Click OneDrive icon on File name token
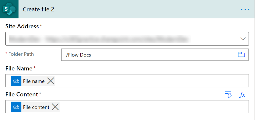This screenshot has width=255, height=120. click(x=16, y=81)
